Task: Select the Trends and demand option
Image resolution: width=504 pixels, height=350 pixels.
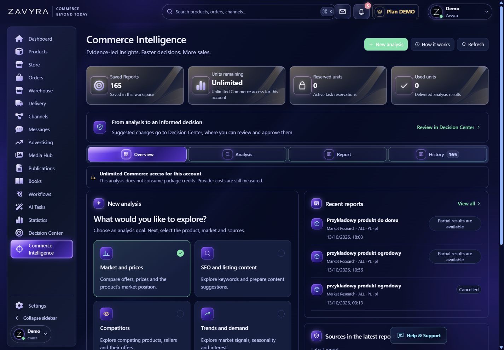Action: (x=243, y=326)
